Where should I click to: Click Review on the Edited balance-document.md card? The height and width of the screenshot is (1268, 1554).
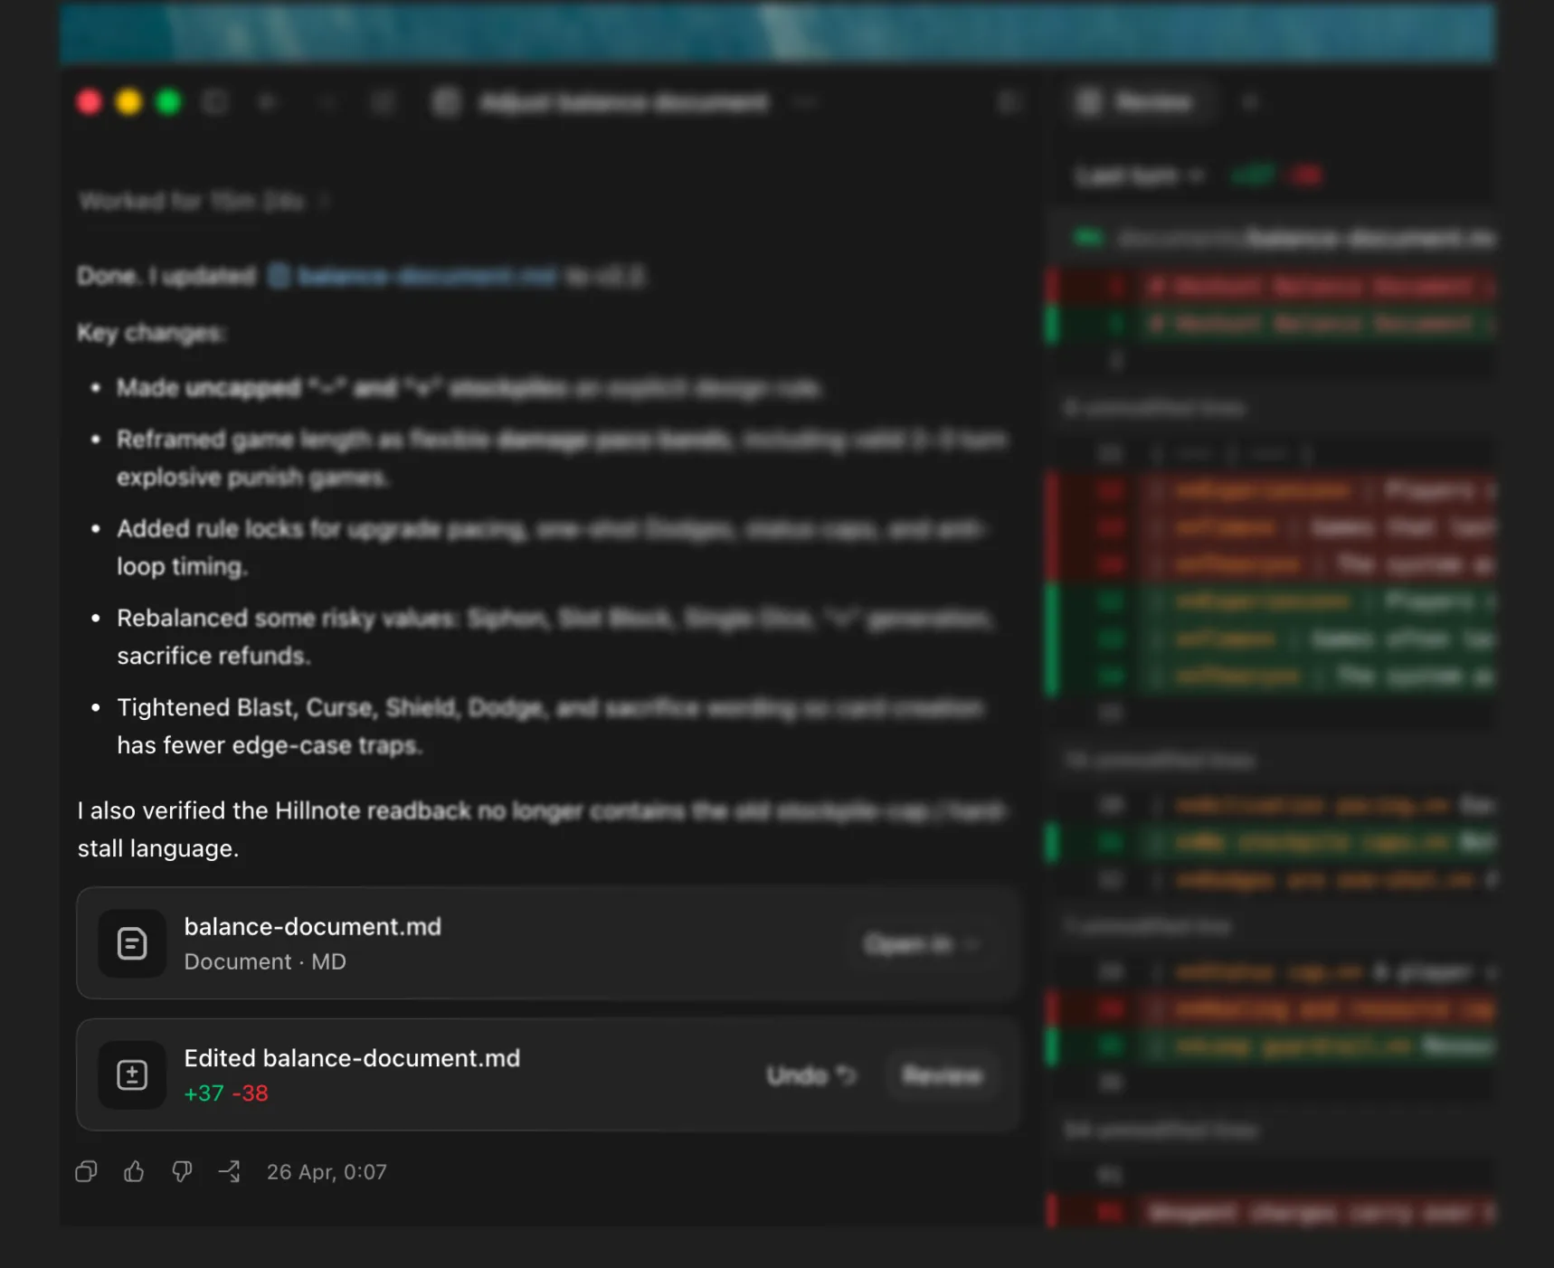coord(942,1075)
